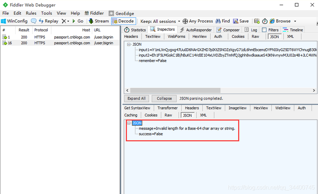
Task: Sort sessions by Result column header
Action: click(24, 30)
